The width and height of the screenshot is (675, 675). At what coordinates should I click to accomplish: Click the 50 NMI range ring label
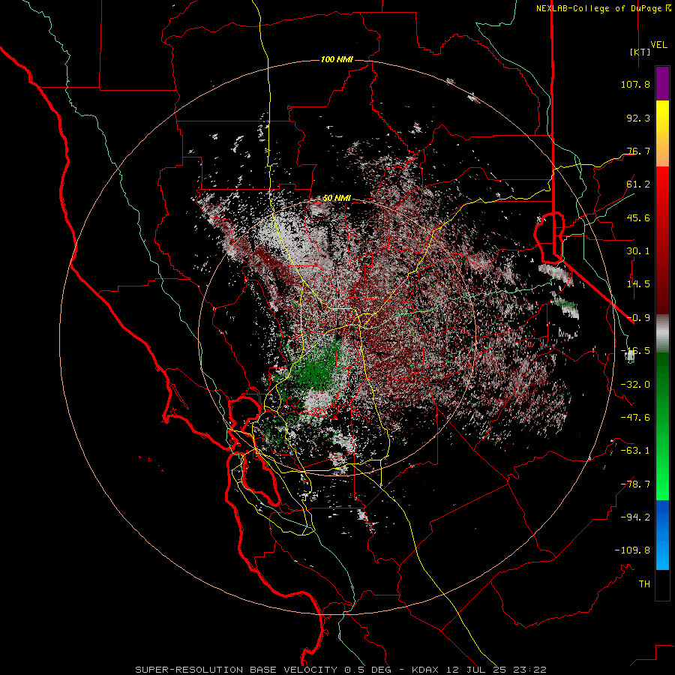coord(337,198)
